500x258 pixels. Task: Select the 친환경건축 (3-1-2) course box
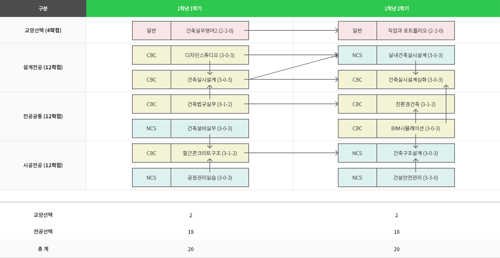(416, 104)
